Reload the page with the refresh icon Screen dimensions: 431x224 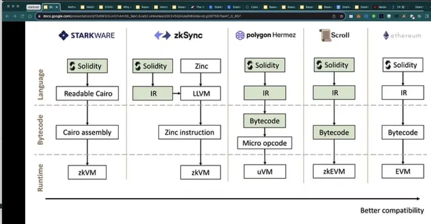point(22,16)
